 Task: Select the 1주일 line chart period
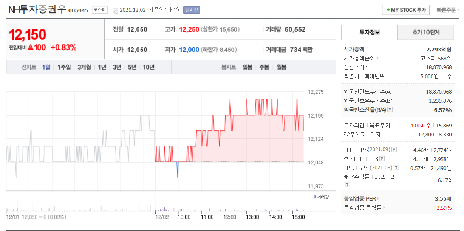pos(64,67)
